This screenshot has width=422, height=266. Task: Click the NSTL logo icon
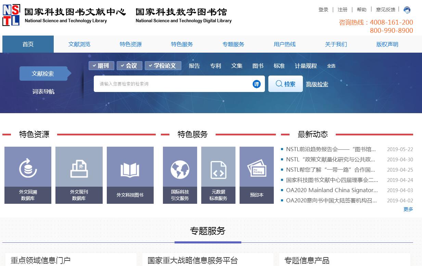(11, 15)
